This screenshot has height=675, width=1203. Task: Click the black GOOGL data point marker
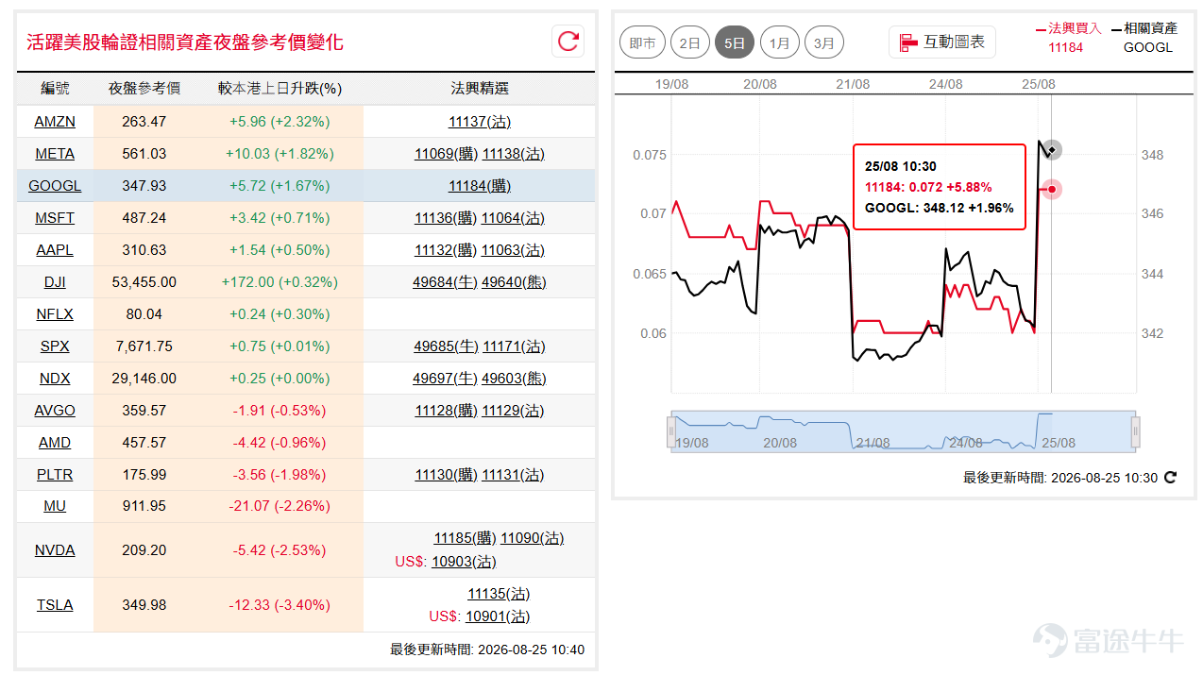click(x=1052, y=149)
